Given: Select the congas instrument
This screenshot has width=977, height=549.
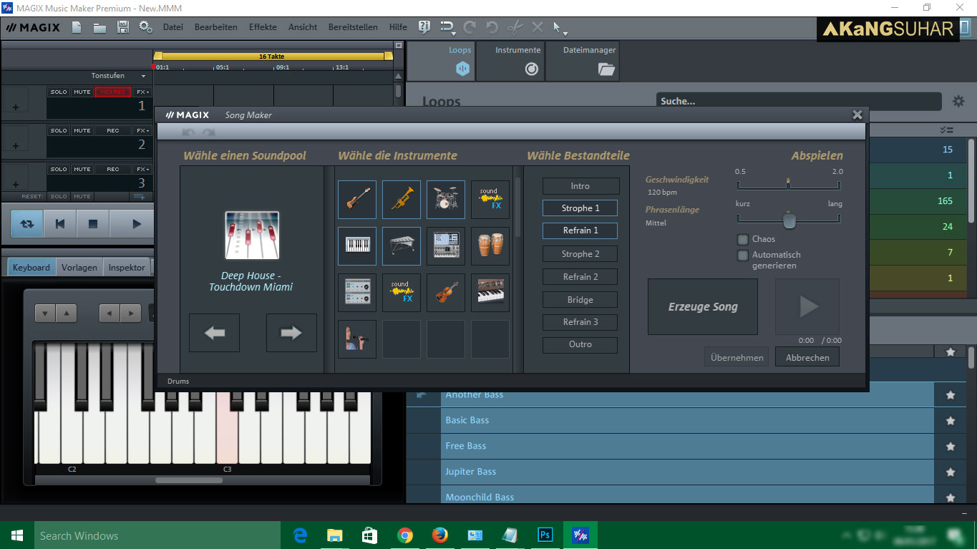Looking at the screenshot, I should coord(490,246).
